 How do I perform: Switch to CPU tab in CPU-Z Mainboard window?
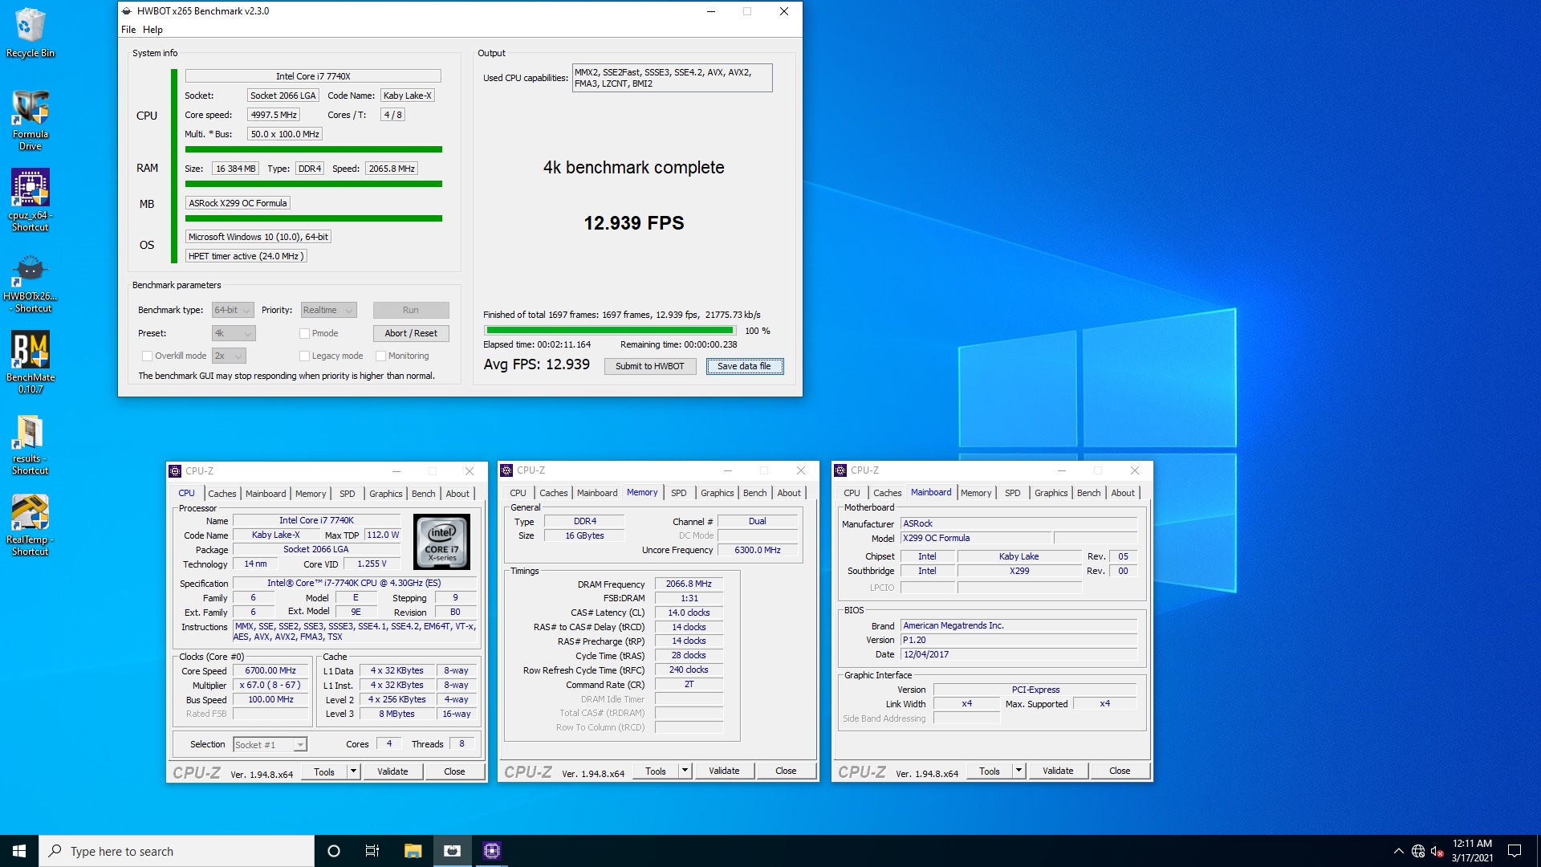(852, 493)
